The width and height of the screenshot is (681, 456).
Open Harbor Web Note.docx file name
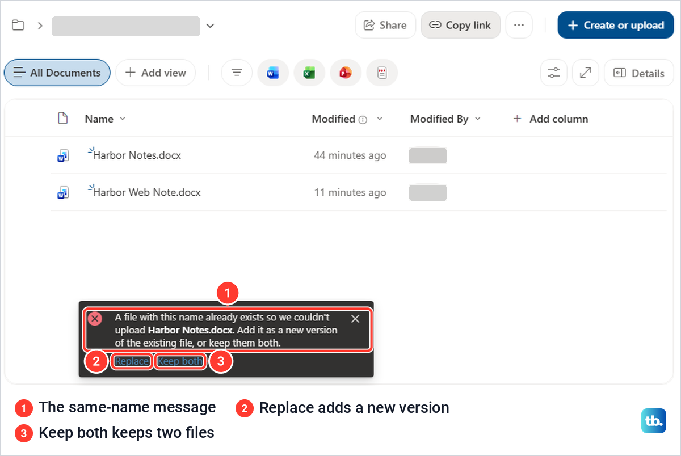click(x=147, y=192)
